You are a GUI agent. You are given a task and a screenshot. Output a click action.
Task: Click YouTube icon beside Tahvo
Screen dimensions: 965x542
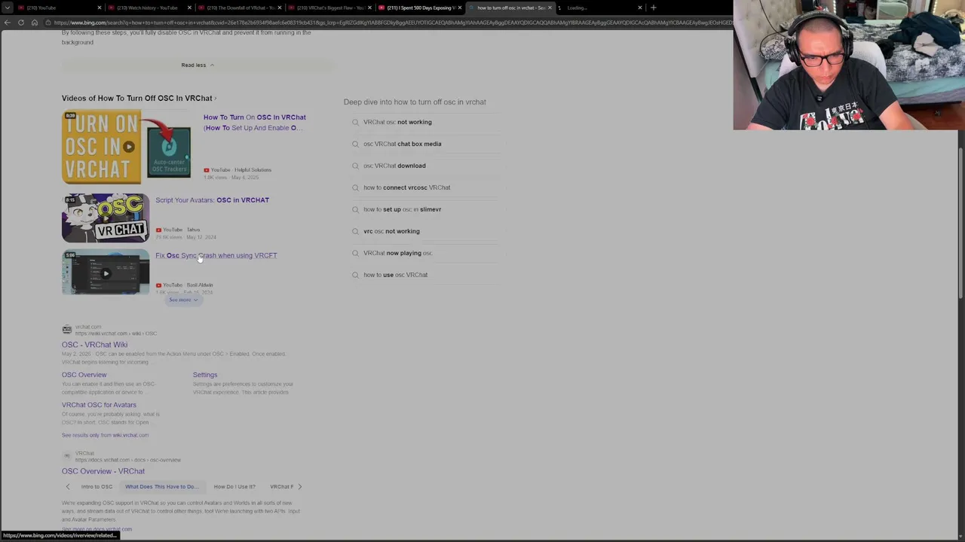click(x=158, y=230)
